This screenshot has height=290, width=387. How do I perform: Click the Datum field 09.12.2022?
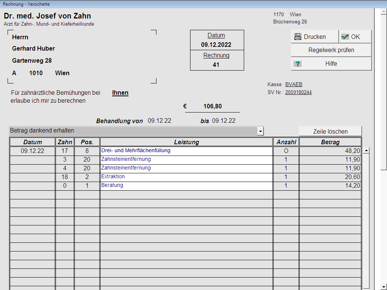click(x=216, y=45)
